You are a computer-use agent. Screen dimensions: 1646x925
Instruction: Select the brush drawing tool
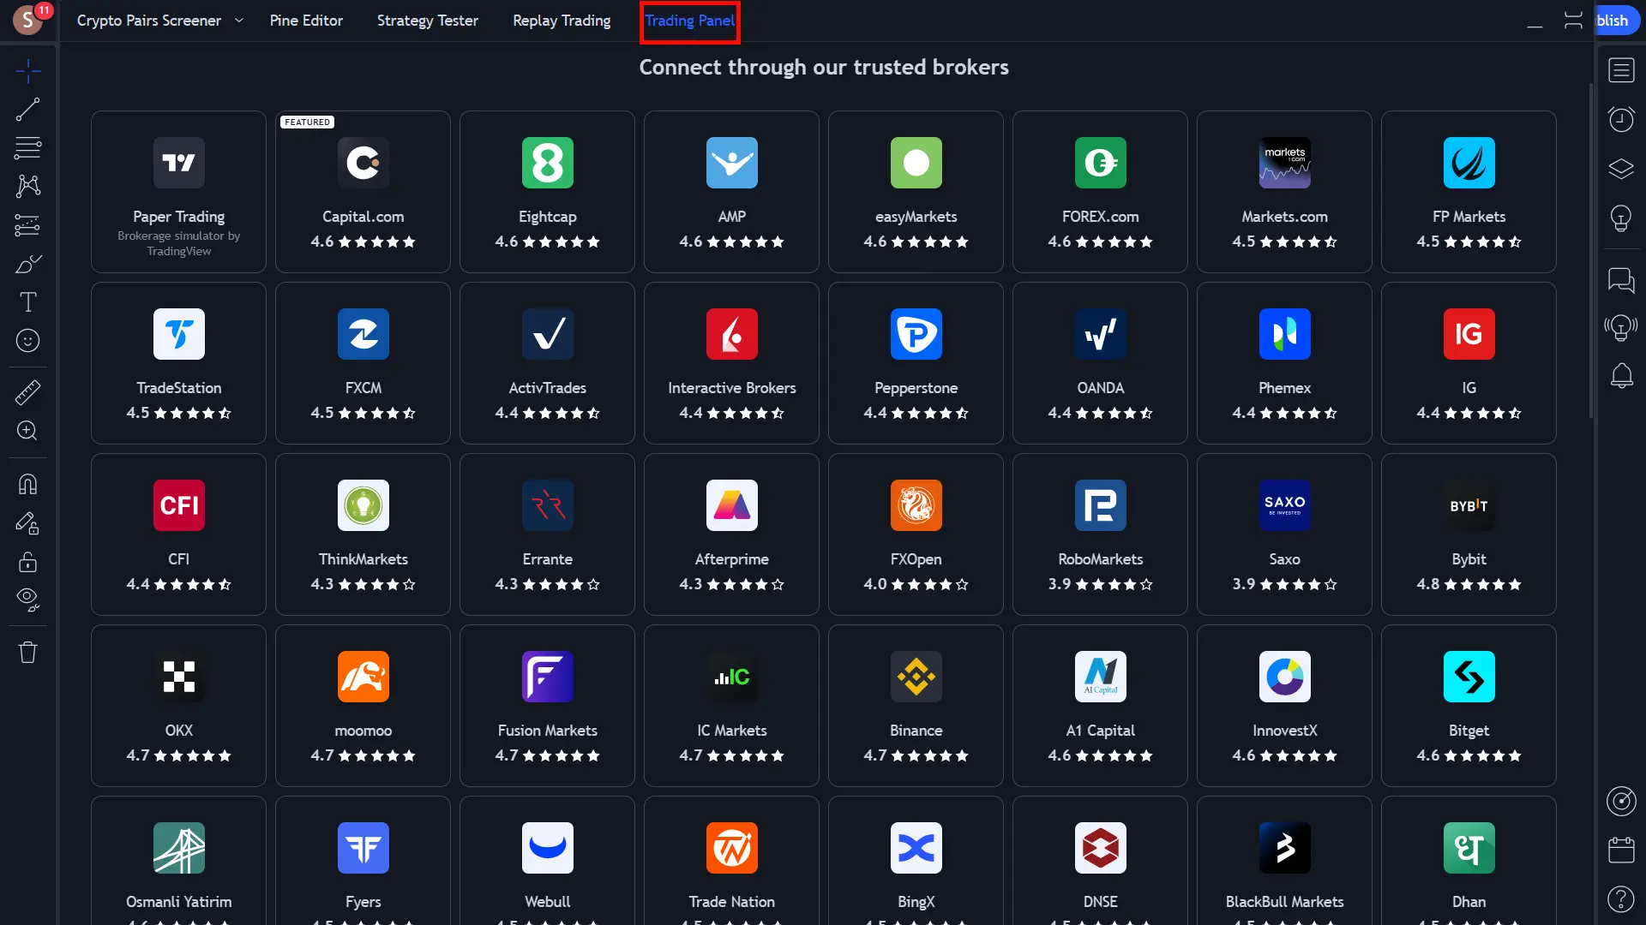(27, 264)
